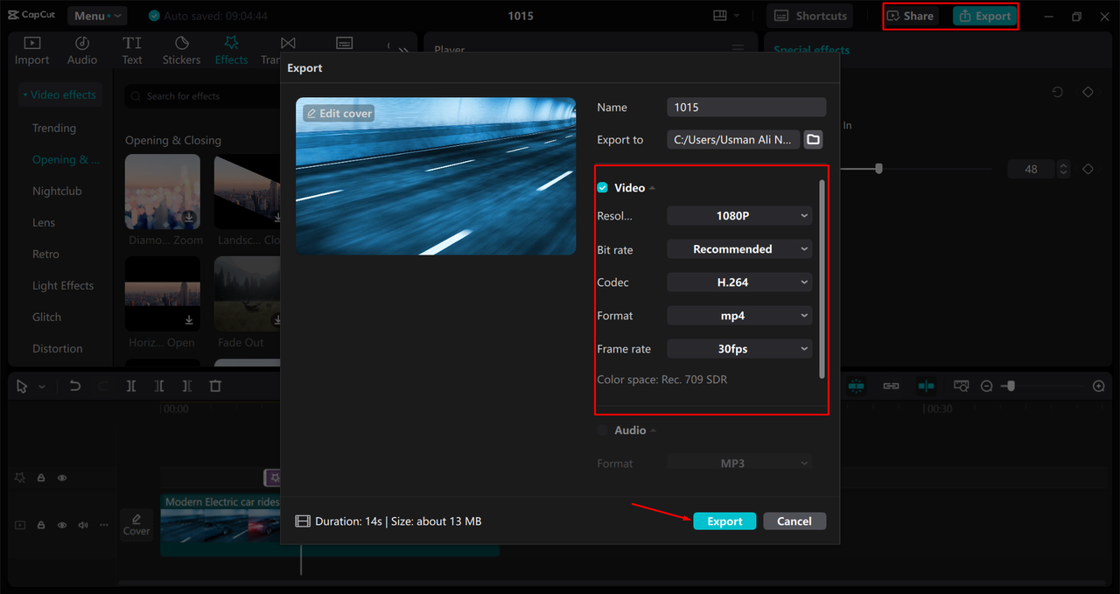Open the Text tab
Viewport: 1120px width, 594px height.
tap(132, 51)
